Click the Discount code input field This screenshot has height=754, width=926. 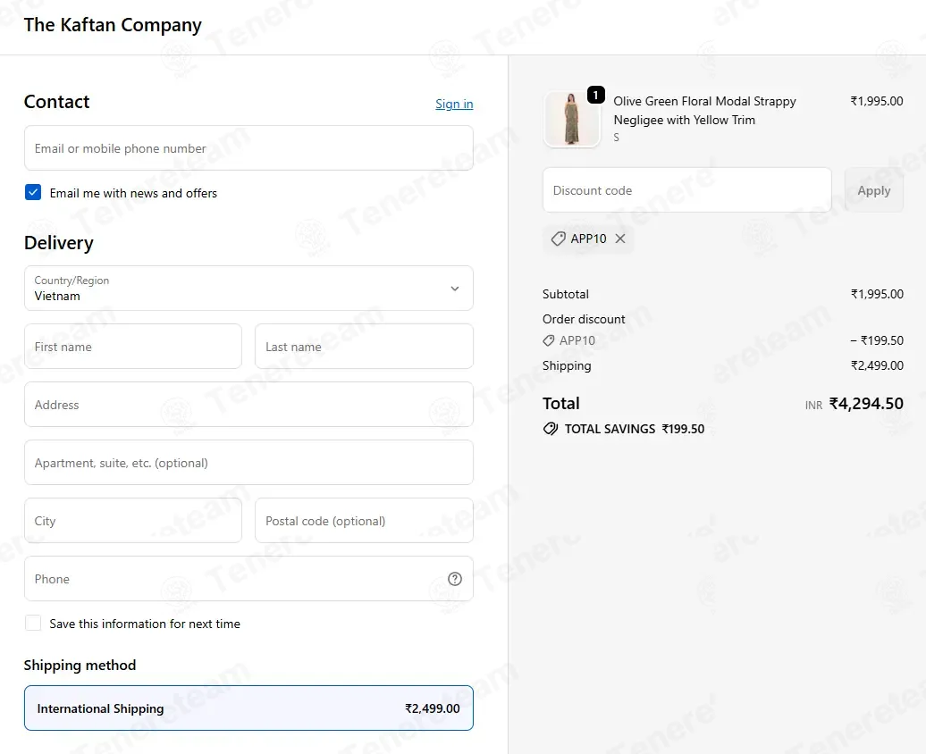(686, 190)
